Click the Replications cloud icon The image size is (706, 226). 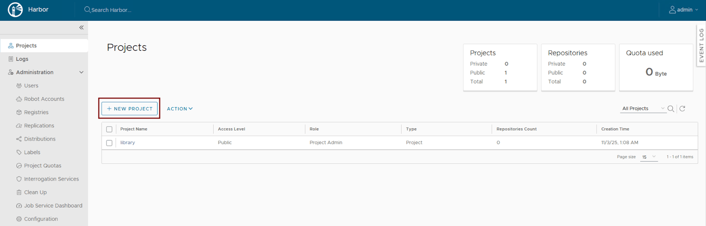tap(19, 126)
